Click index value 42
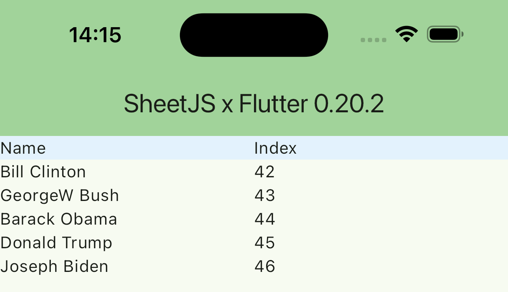 point(265,172)
